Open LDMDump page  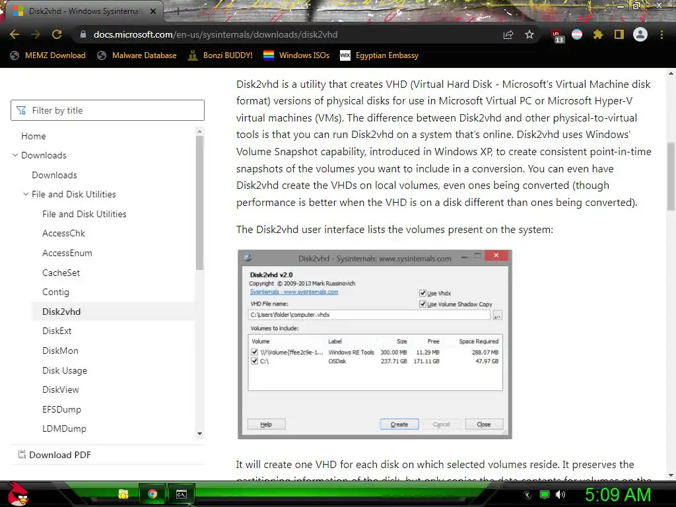pyautogui.click(x=64, y=429)
